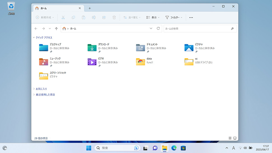This screenshot has width=272, height=153.
Task: Click the widgets icon on taskbar's left end
Action: [x=5, y=148]
